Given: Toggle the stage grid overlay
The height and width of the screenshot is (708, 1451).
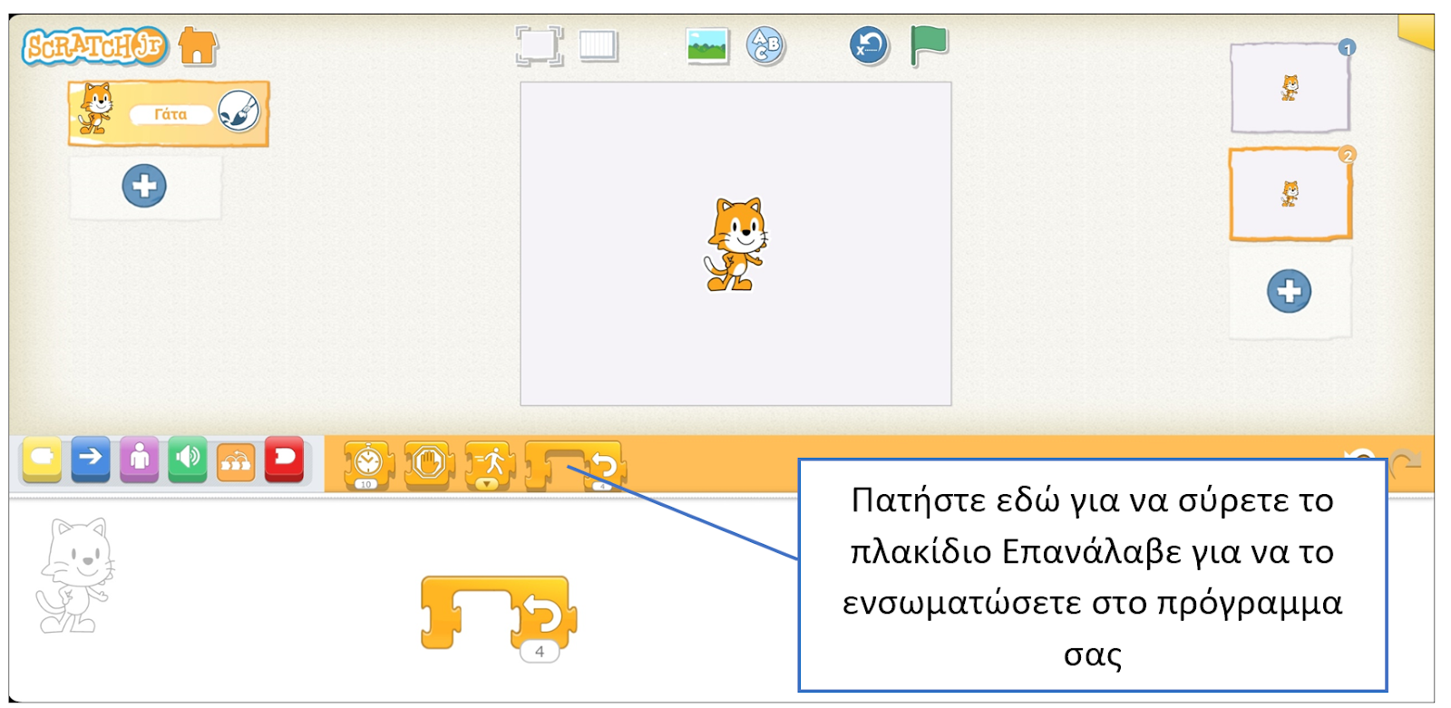Looking at the screenshot, I should [599, 45].
